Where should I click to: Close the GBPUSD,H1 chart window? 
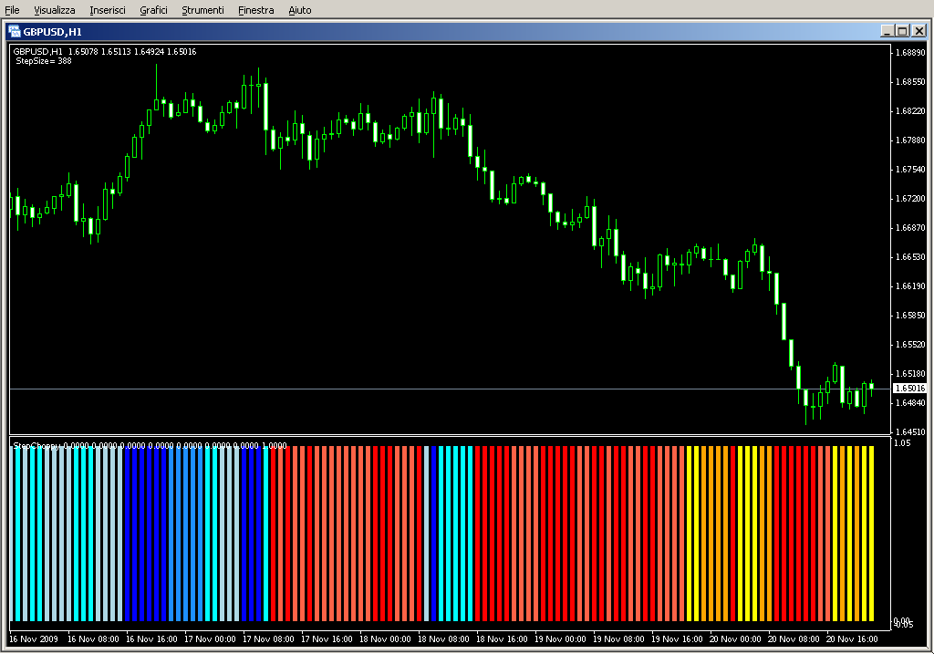pyautogui.click(x=918, y=31)
